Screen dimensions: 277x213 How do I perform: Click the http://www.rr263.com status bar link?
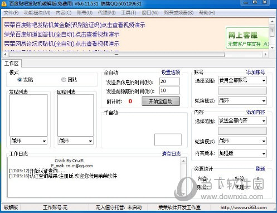tap(244, 207)
